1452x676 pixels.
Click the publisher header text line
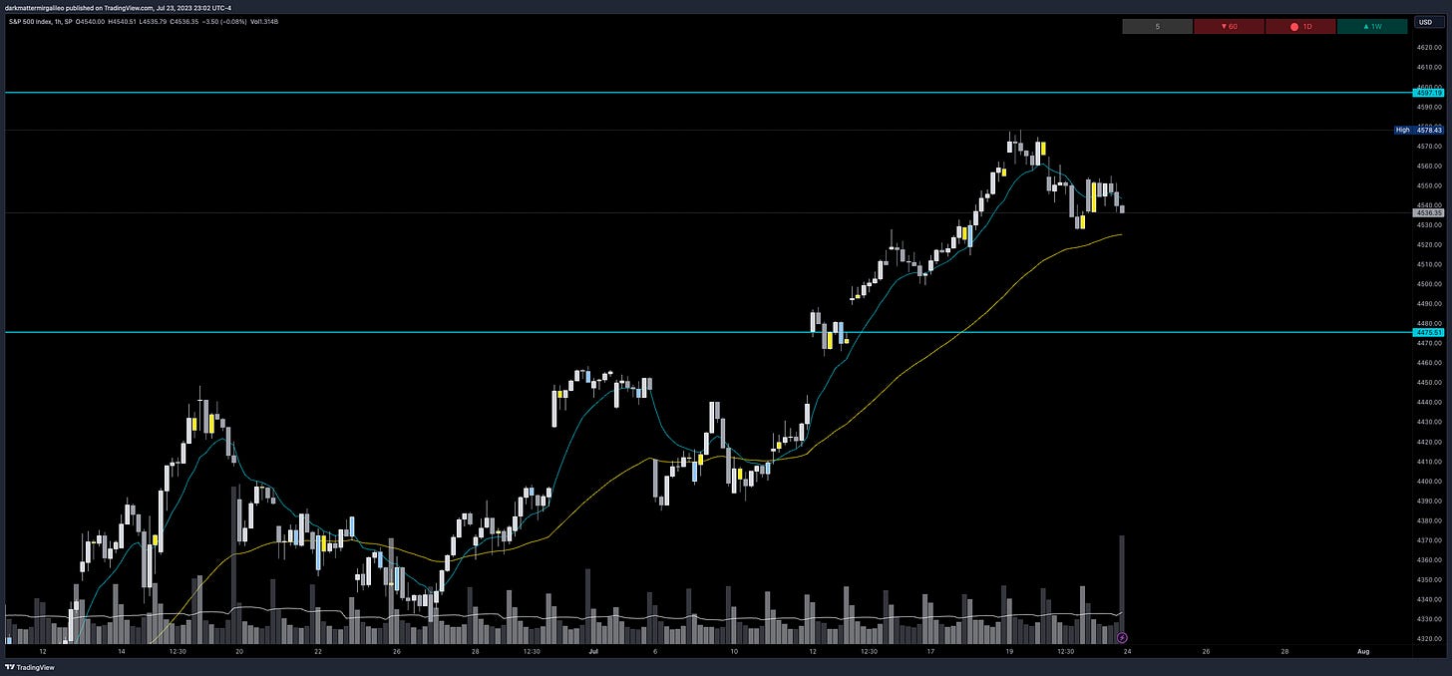pyautogui.click(x=117, y=7)
